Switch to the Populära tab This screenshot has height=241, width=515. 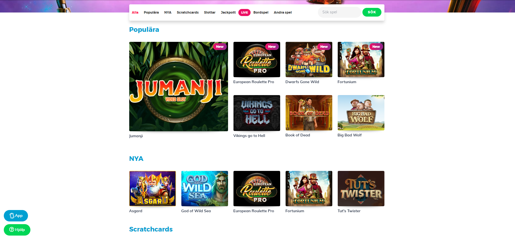click(x=151, y=12)
